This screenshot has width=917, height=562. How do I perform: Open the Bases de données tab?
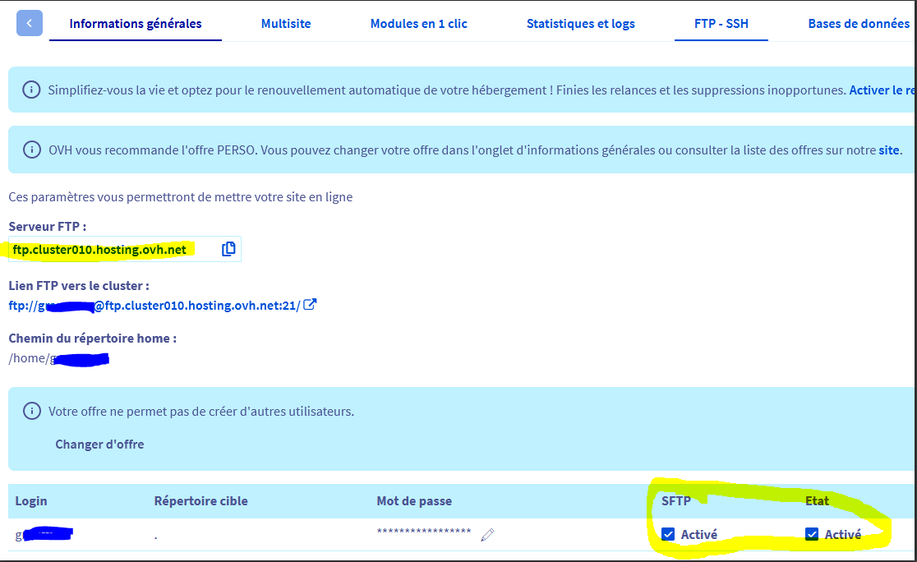859,24
